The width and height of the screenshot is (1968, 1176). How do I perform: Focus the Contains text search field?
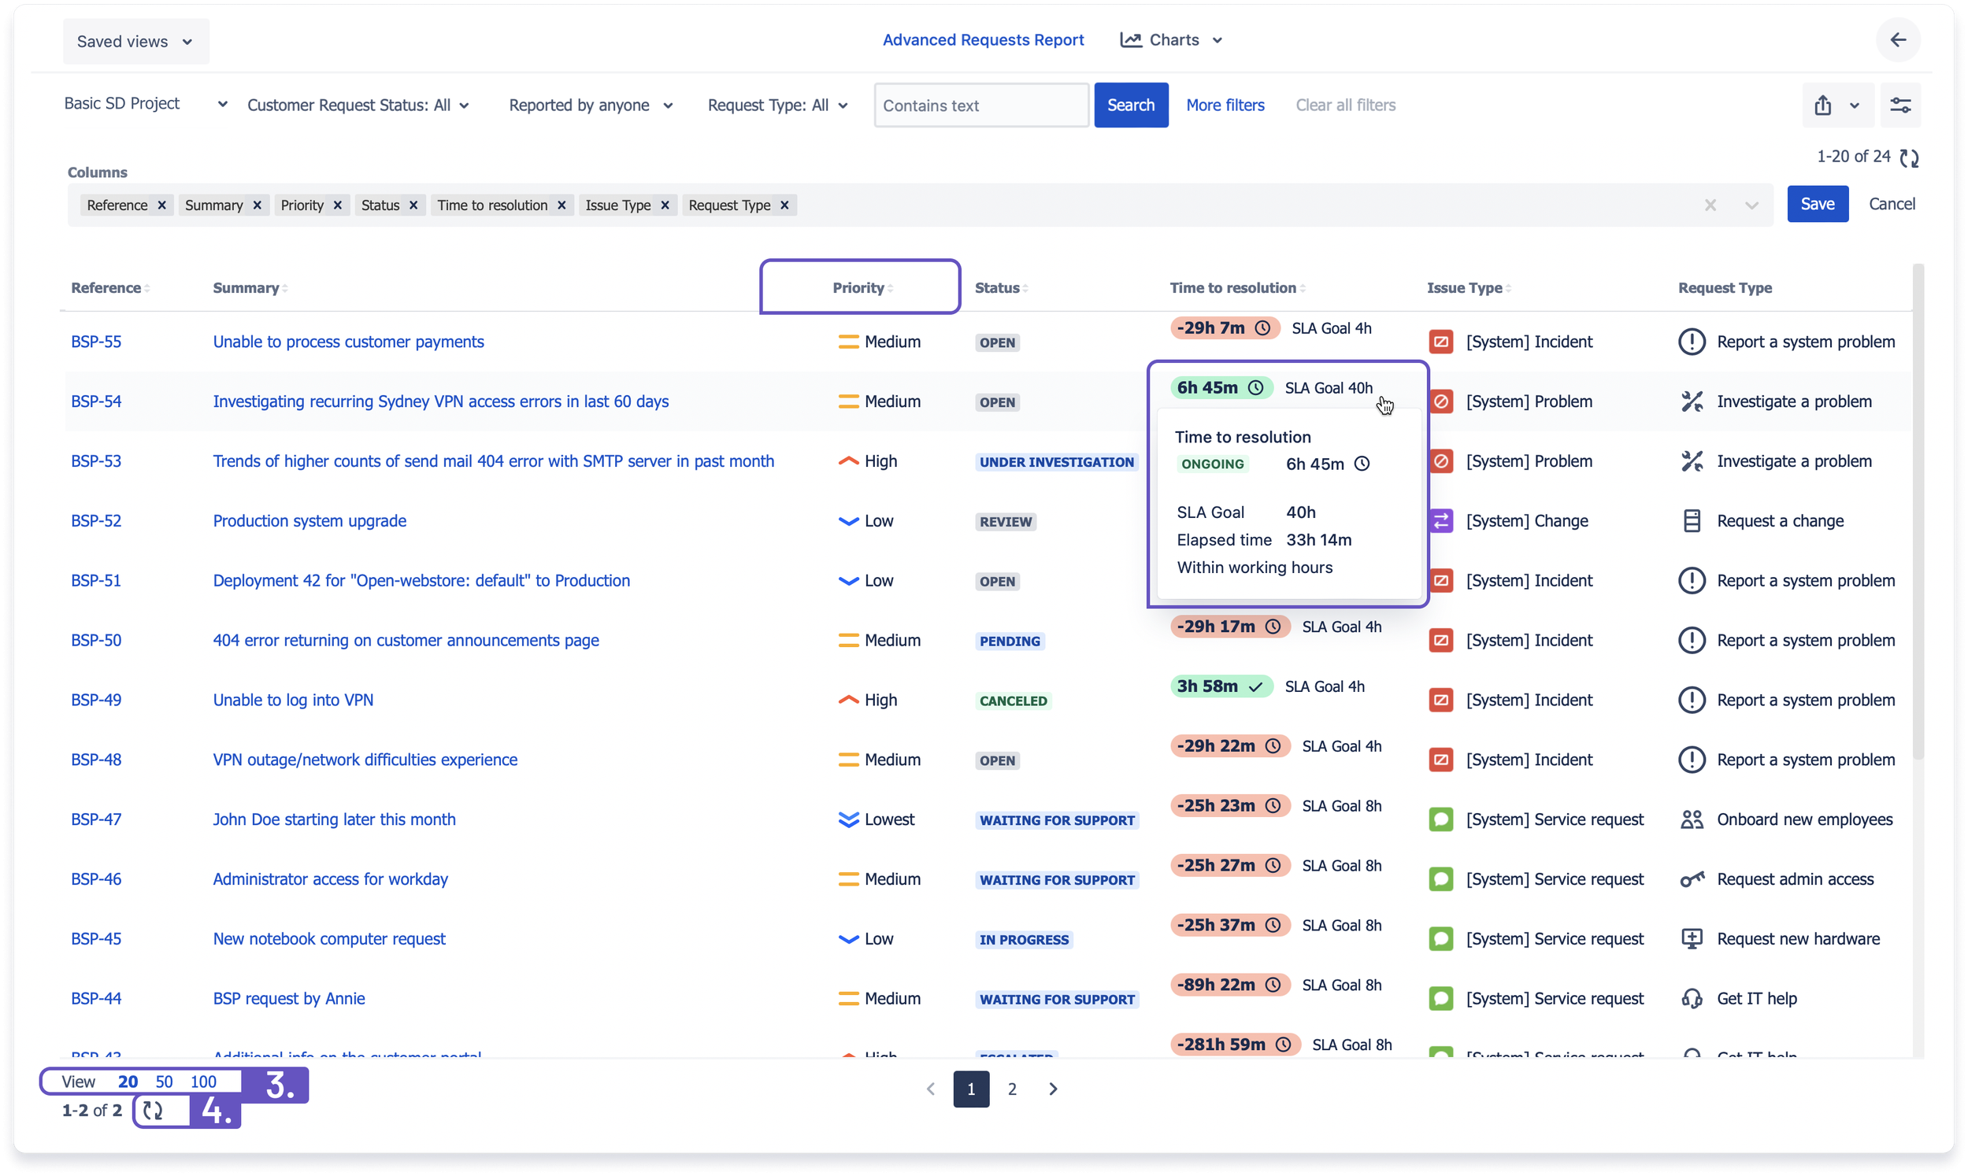(980, 105)
